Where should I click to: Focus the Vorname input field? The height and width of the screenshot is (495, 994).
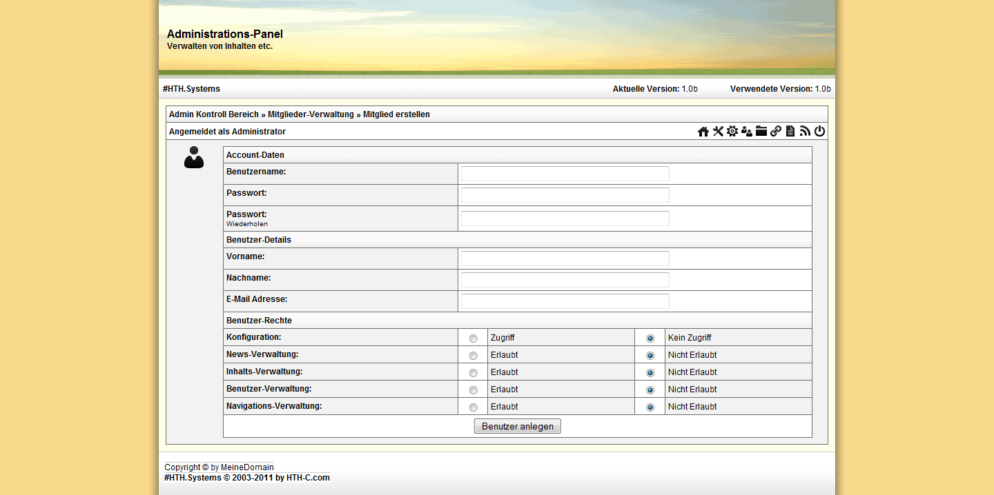click(565, 259)
